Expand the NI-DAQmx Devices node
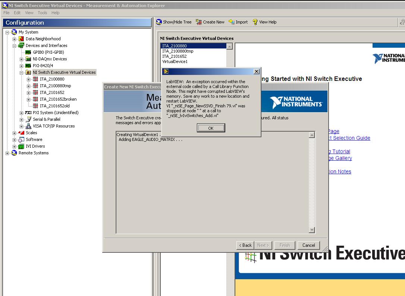This screenshot has height=296, width=405. coord(21,59)
